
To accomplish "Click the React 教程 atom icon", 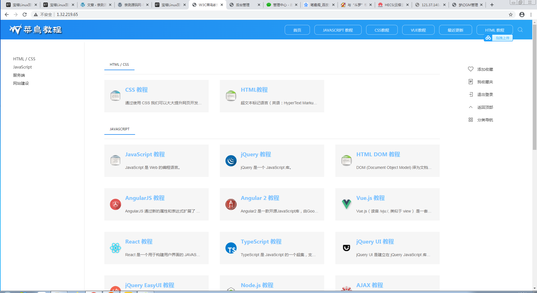I will coord(116,248).
